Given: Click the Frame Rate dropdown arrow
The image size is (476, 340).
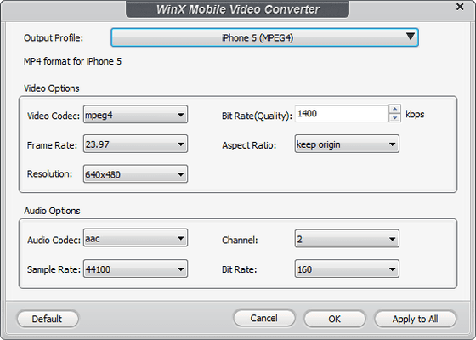Looking at the screenshot, I should (180, 144).
